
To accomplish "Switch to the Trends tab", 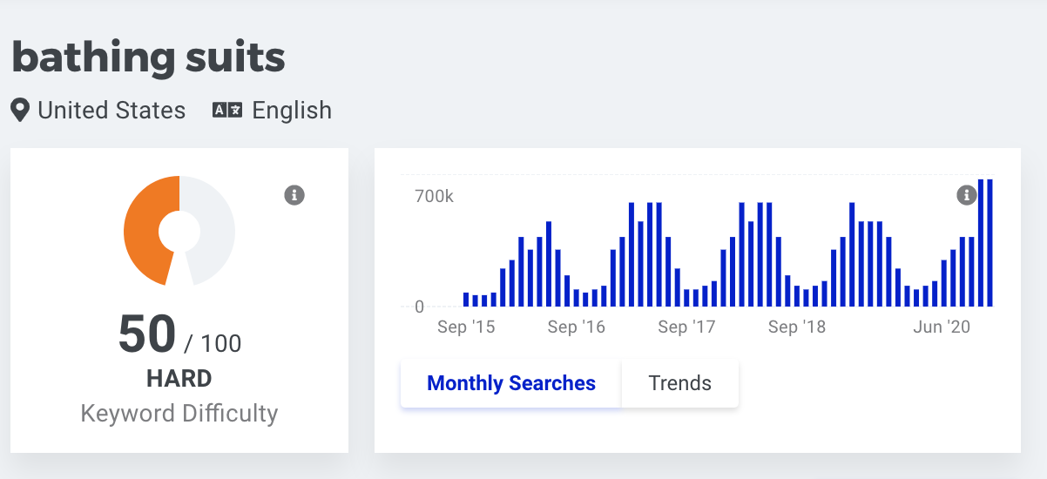I will click(680, 383).
